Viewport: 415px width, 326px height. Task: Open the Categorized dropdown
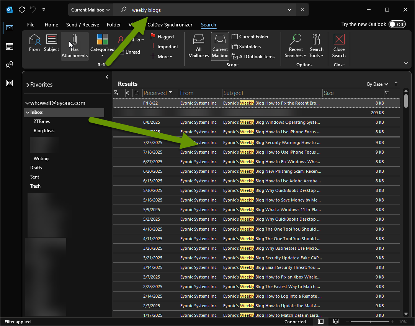(103, 46)
